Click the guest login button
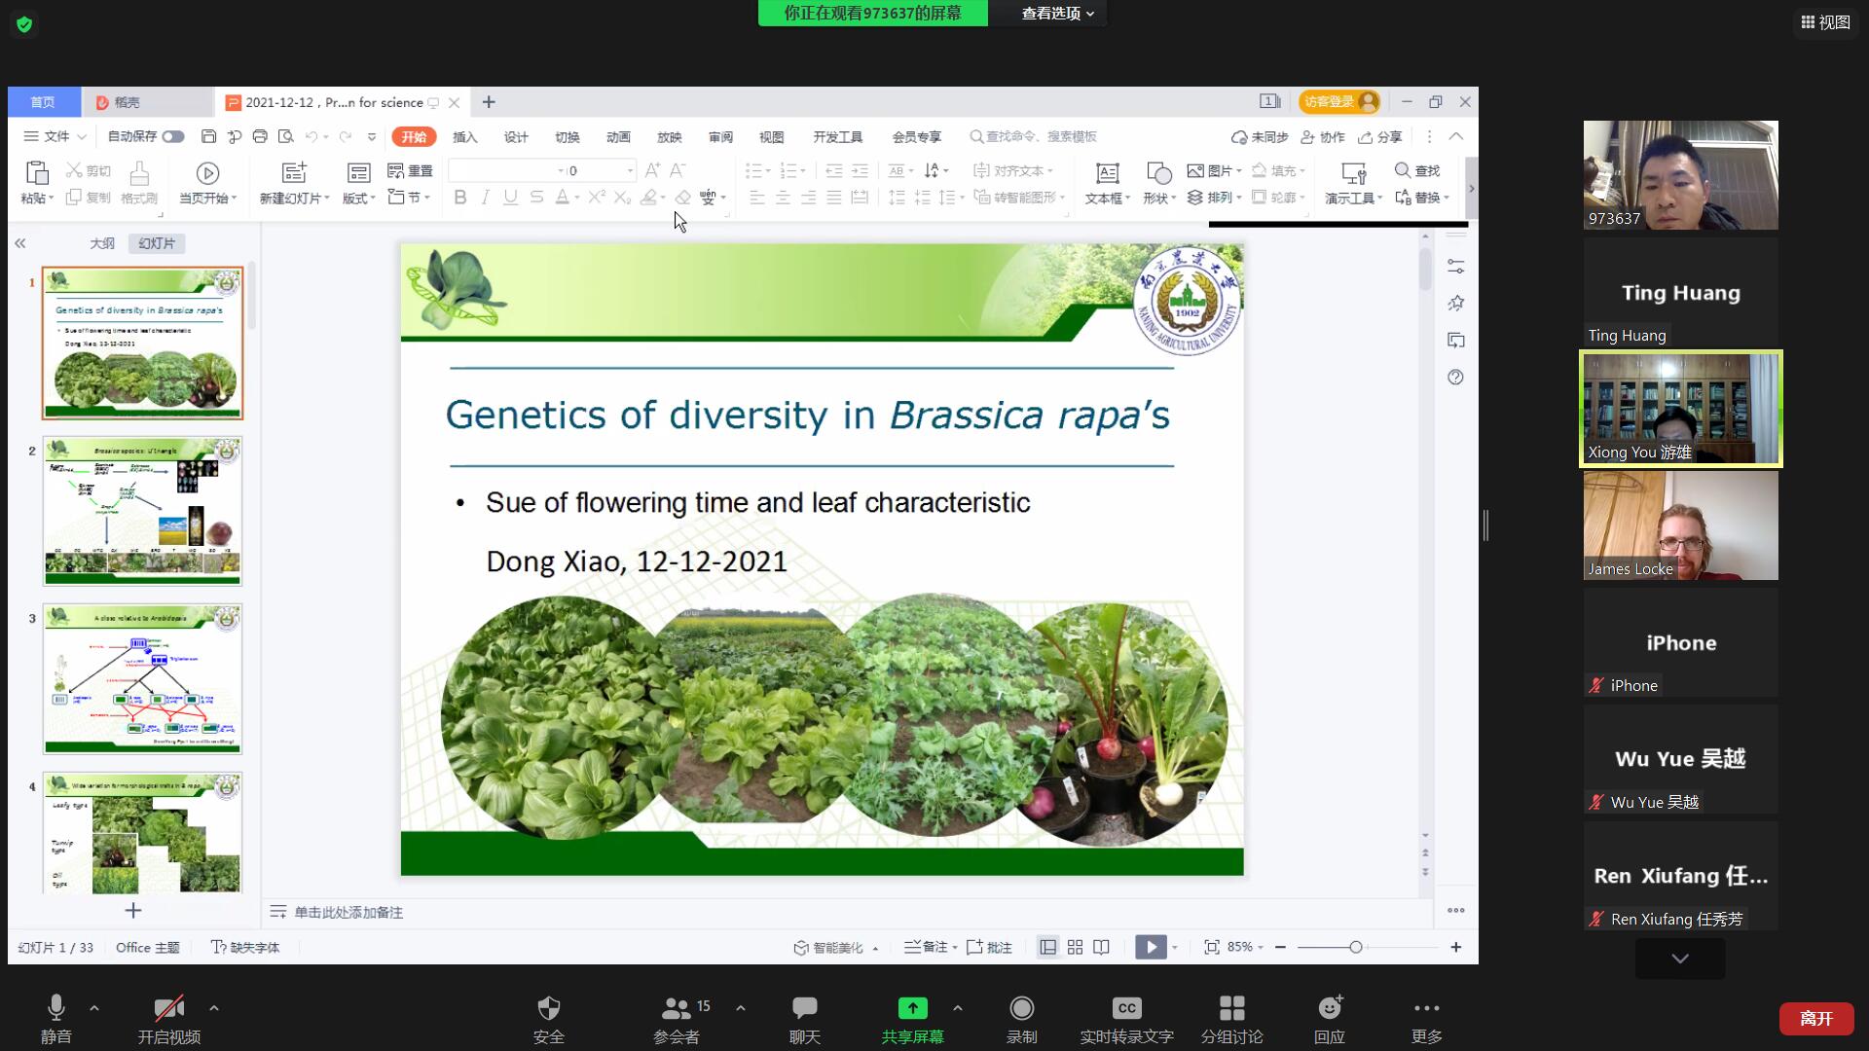Image resolution: width=1869 pixels, height=1051 pixels. coord(1338,102)
